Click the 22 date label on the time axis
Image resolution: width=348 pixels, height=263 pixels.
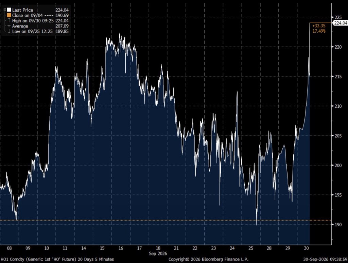[195, 248]
